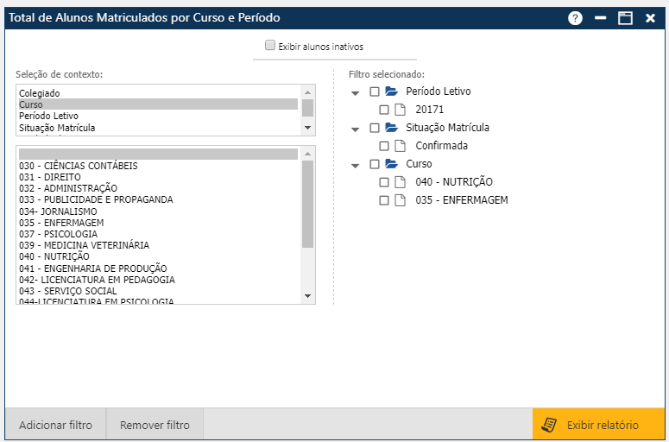The height and width of the screenshot is (442, 669).
Task: Click Exibir relatório button
Action: click(598, 425)
